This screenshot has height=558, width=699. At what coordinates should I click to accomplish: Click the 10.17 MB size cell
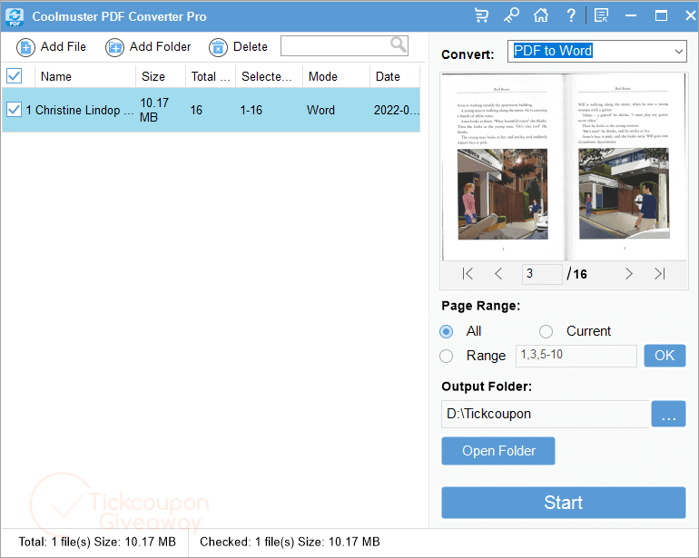(154, 110)
